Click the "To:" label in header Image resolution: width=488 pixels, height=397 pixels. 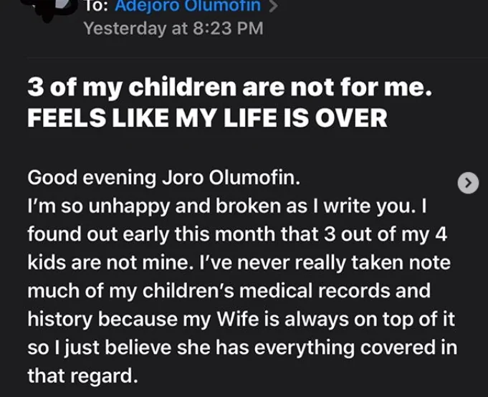[96, 6]
